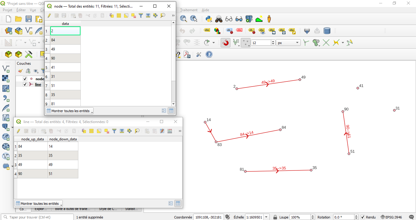The width and height of the screenshot is (416, 220).
Task: Toggle editing mode in the node attribute table
Action: click(49, 15)
